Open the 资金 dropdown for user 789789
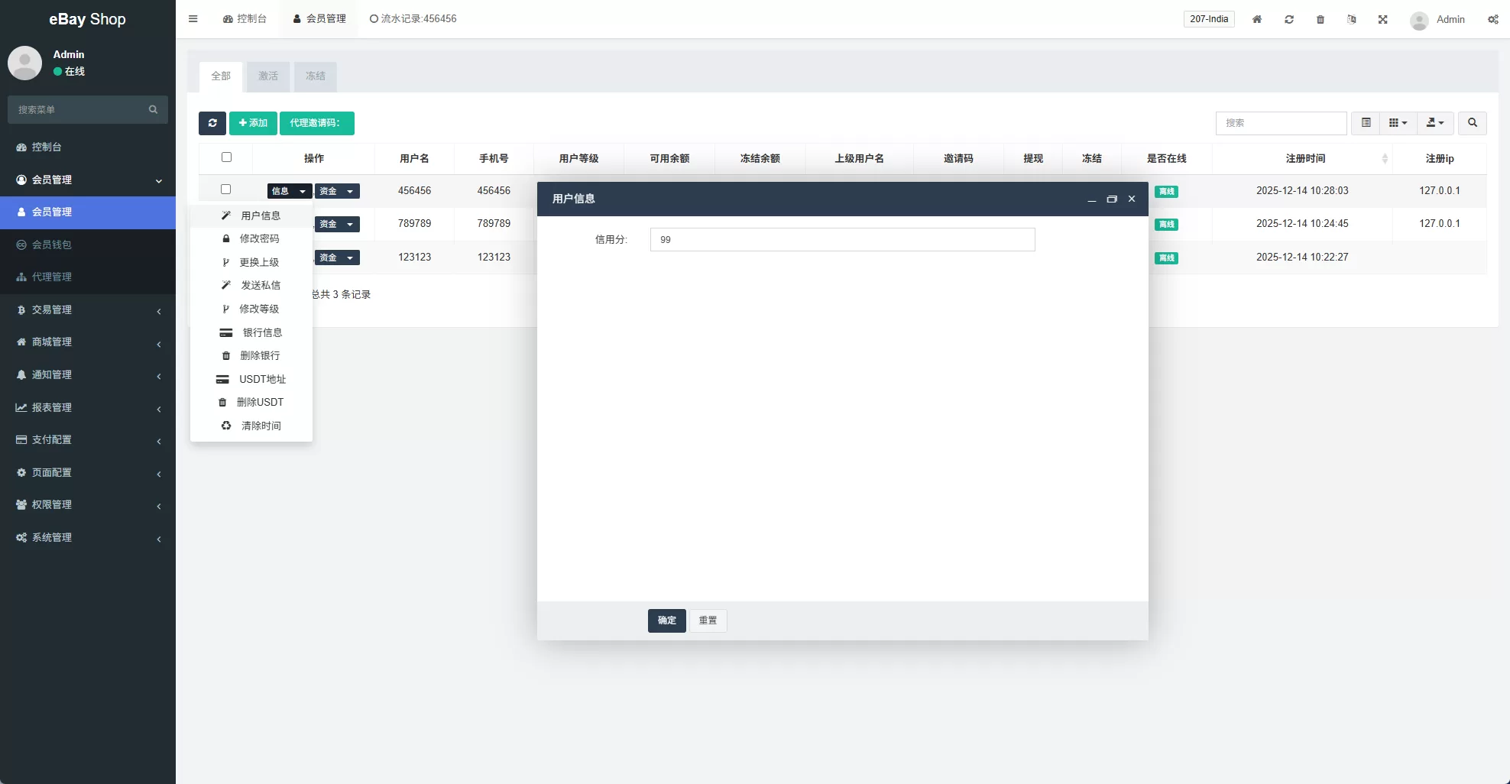The width and height of the screenshot is (1510, 784). pos(337,224)
